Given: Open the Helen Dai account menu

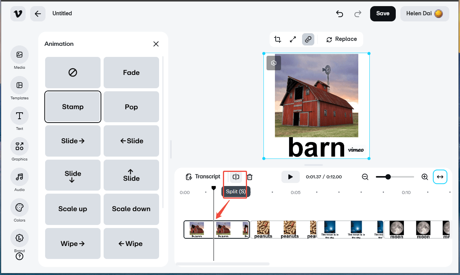Looking at the screenshot, I should (425, 14).
